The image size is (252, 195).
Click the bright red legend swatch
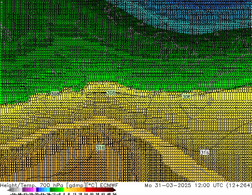click(x=87, y=189)
